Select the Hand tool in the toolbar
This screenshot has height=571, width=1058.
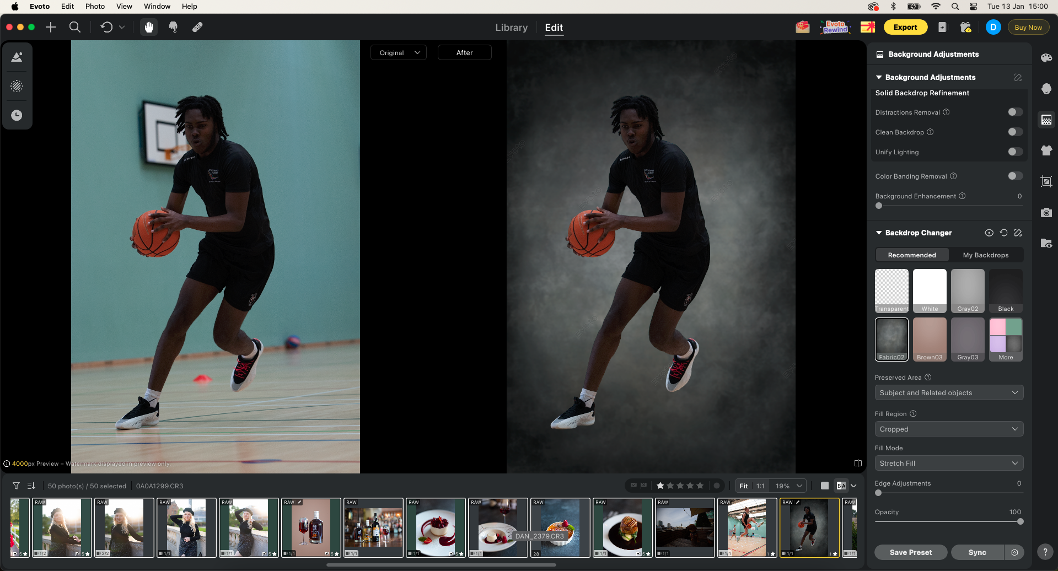pyautogui.click(x=148, y=26)
